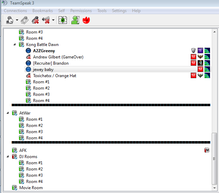Screen dimensions: 219x193
Task: Click Toxichatxx's country flag icon
Action: [x=207, y=75]
